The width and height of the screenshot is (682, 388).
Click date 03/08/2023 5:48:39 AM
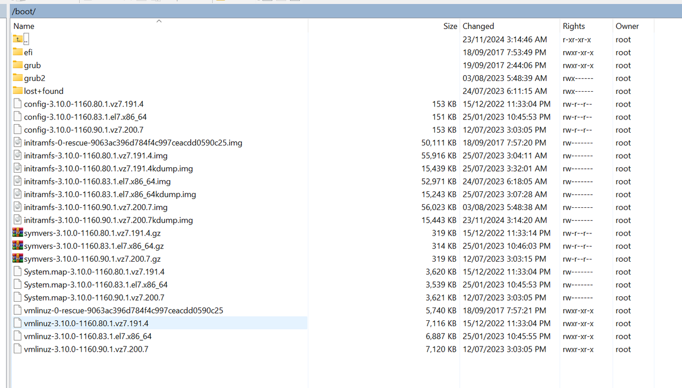(x=505, y=78)
